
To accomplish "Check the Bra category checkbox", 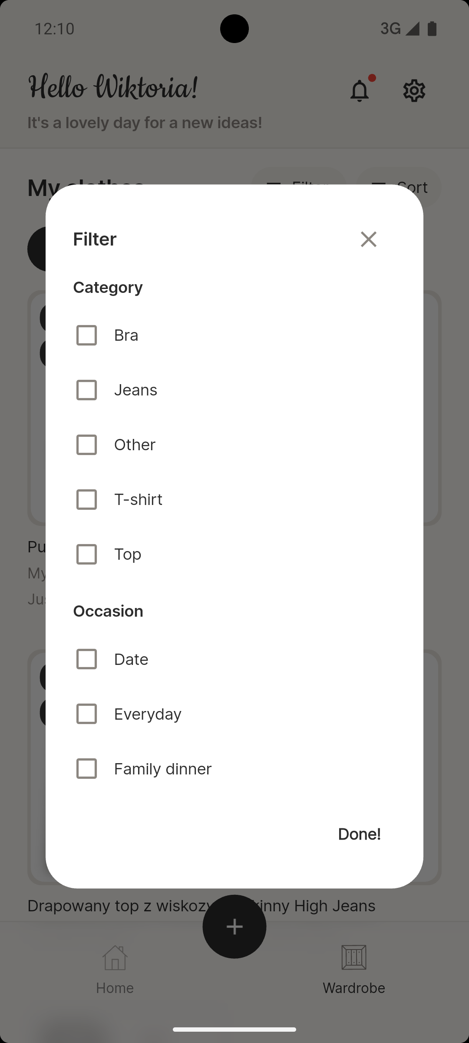I will tap(86, 335).
